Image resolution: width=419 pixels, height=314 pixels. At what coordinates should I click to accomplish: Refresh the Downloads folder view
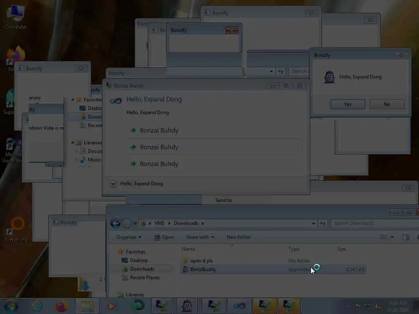click(x=322, y=224)
